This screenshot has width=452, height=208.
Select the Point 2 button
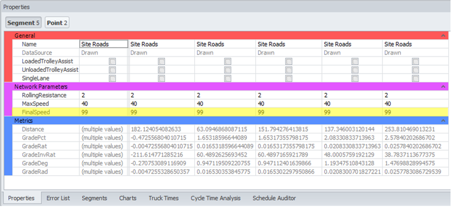(57, 23)
